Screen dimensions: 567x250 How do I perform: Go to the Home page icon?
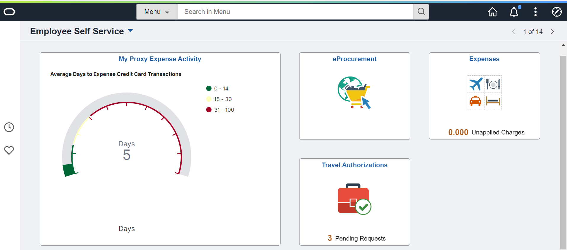pos(492,12)
